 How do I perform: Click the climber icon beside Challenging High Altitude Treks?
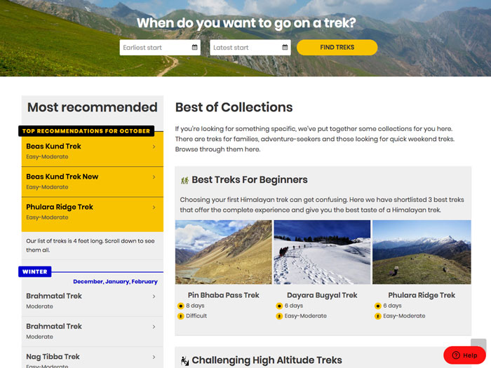184,360
